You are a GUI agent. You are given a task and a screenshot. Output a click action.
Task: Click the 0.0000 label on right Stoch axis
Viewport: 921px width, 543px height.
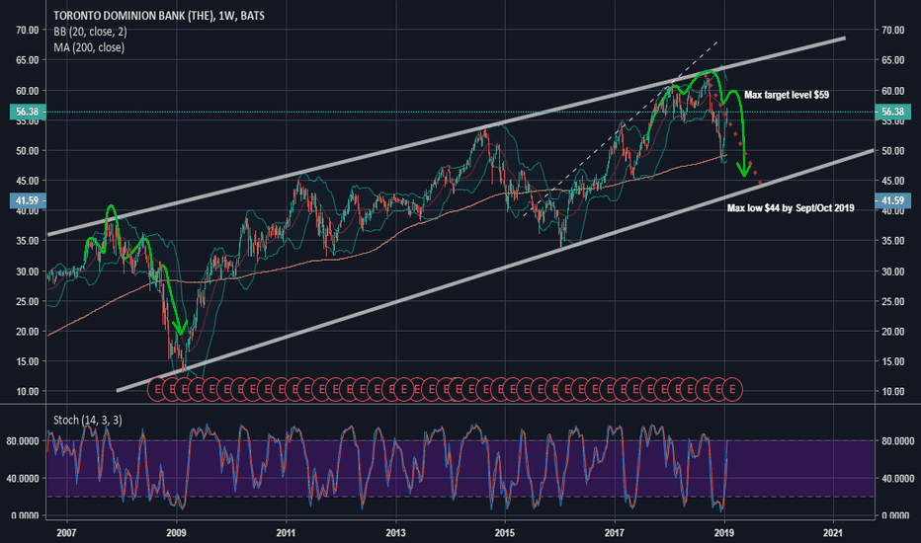click(x=897, y=515)
